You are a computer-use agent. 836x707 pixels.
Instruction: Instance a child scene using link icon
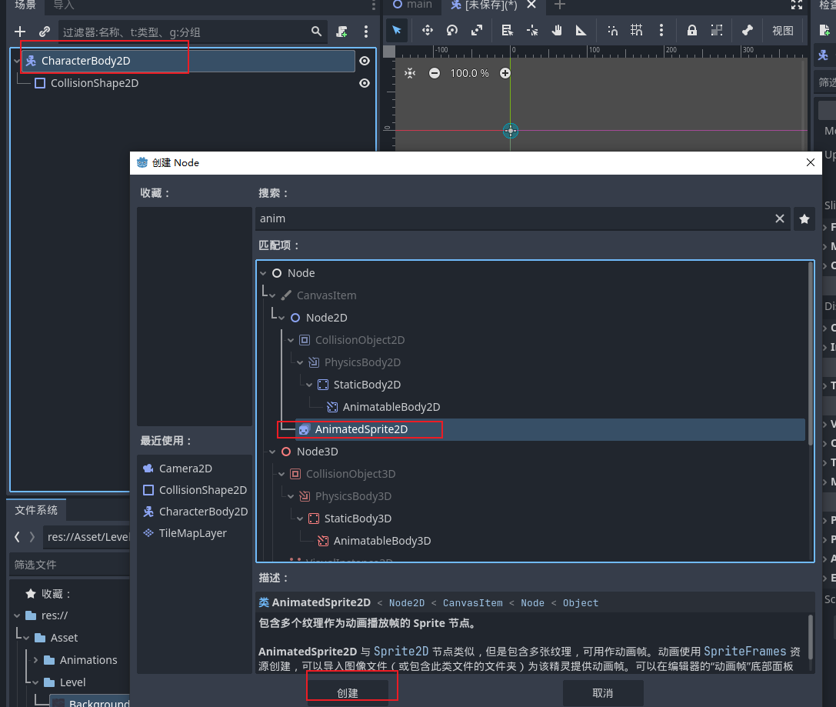pyautogui.click(x=45, y=32)
